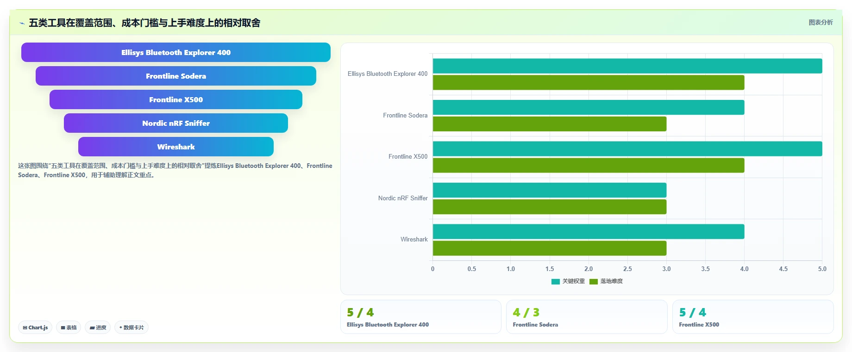The image size is (852, 352).
Task: Click the green 落地难度 bar for Nordic nRF Sniffer
Action: click(x=550, y=207)
